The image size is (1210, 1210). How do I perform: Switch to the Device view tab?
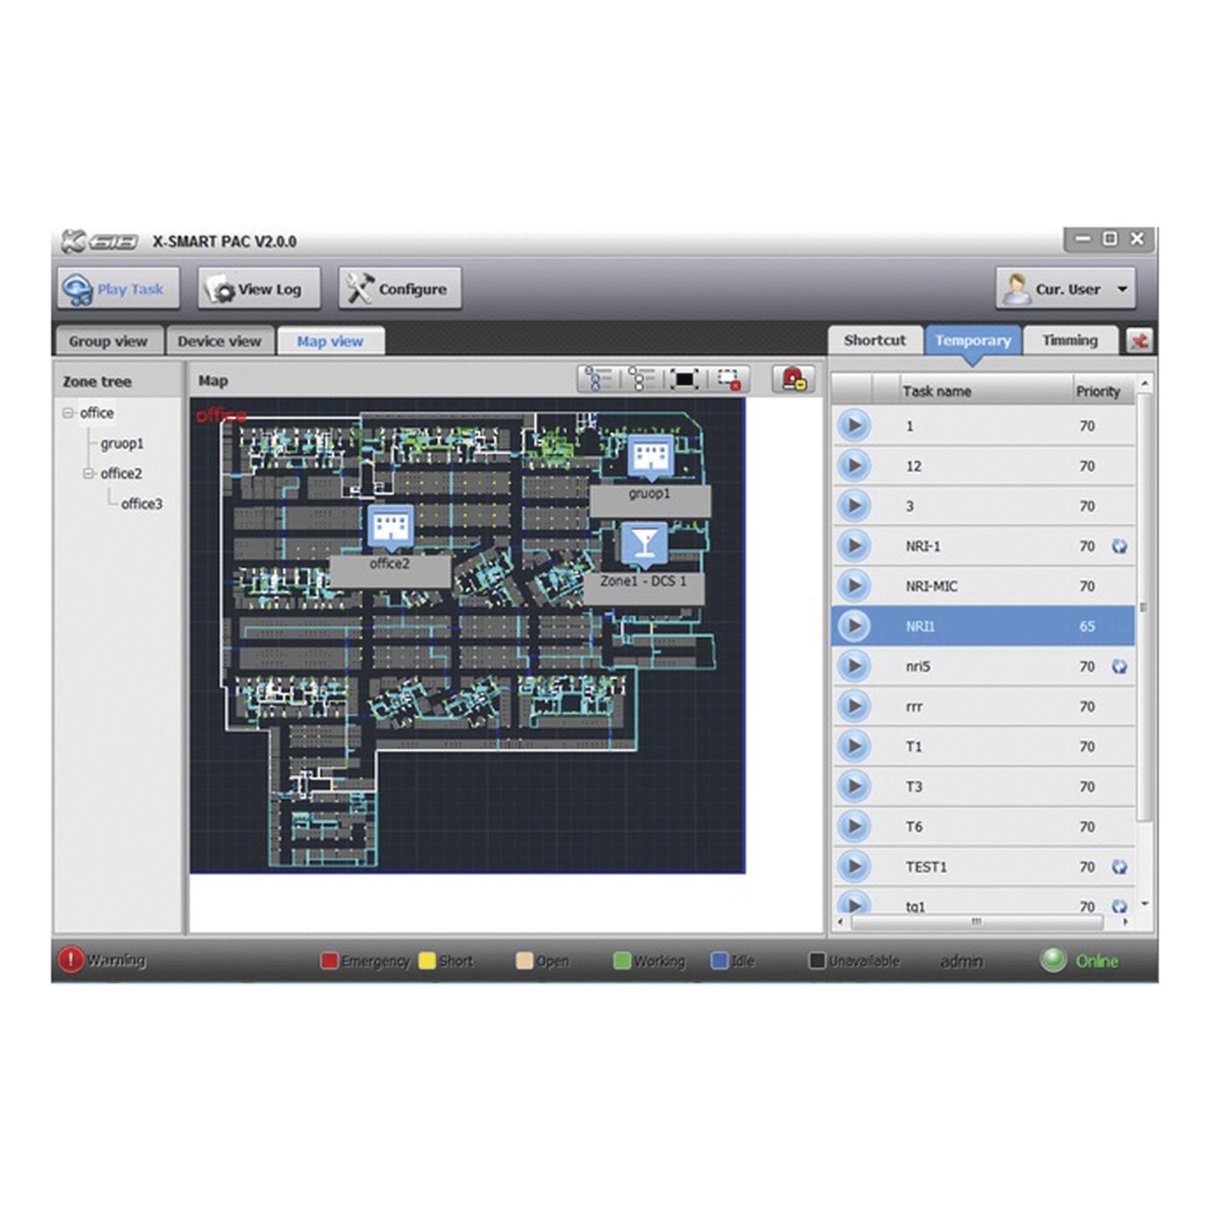coord(219,341)
